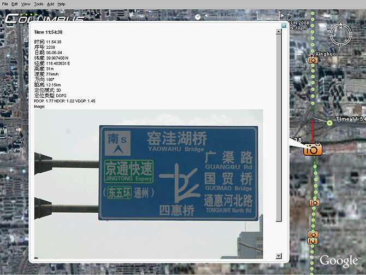Open the Tools menu
Viewport: 366px width, 275px height.
39,4
